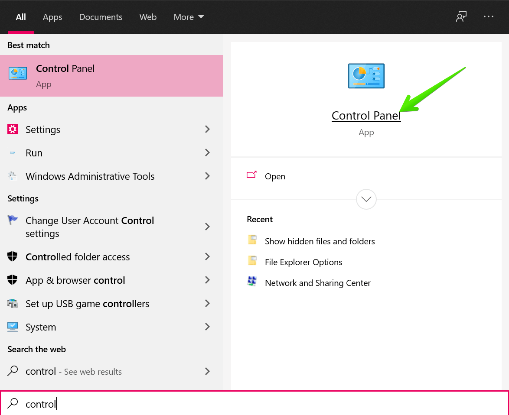509x415 pixels.
Task: Click the Control Panel title link in preview
Action: 366,115
